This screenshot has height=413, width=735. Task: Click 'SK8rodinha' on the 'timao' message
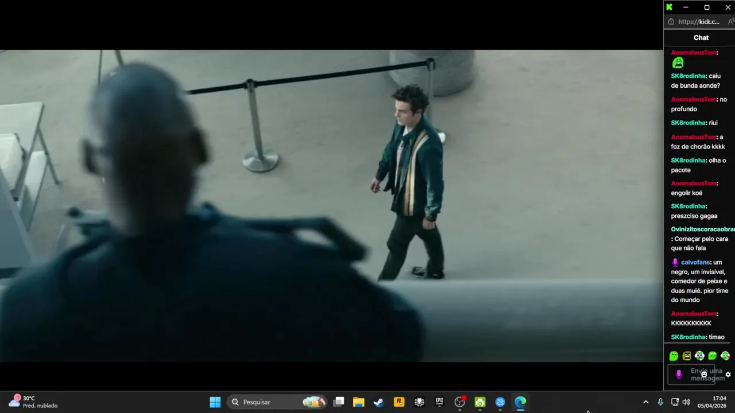688,337
